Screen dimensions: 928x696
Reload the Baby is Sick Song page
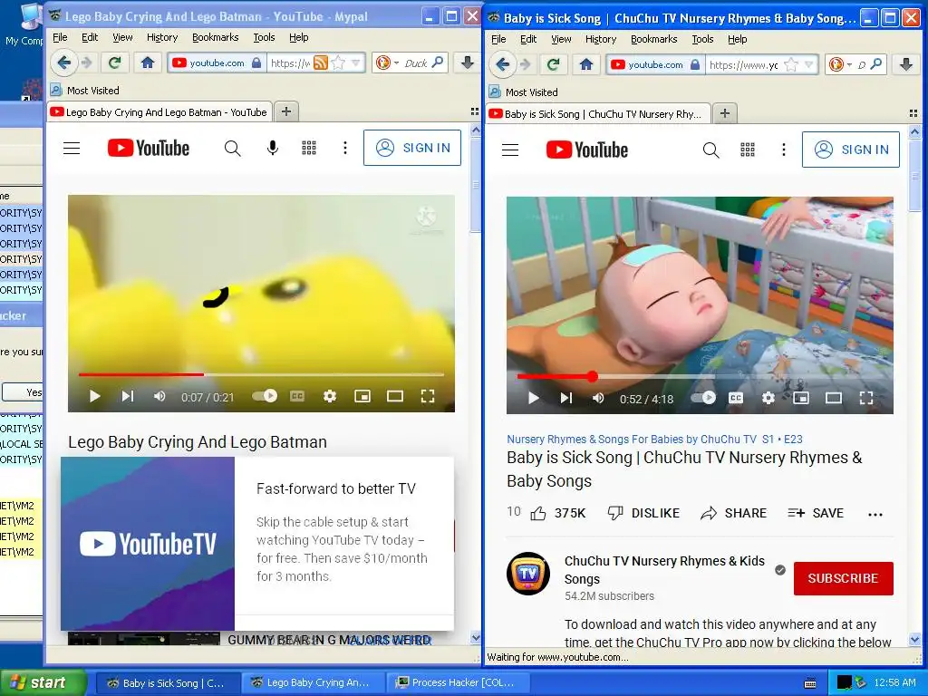coord(554,64)
